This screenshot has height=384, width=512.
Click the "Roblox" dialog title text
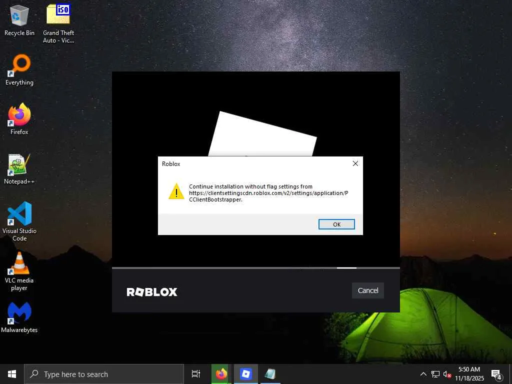[x=171, y=164]
